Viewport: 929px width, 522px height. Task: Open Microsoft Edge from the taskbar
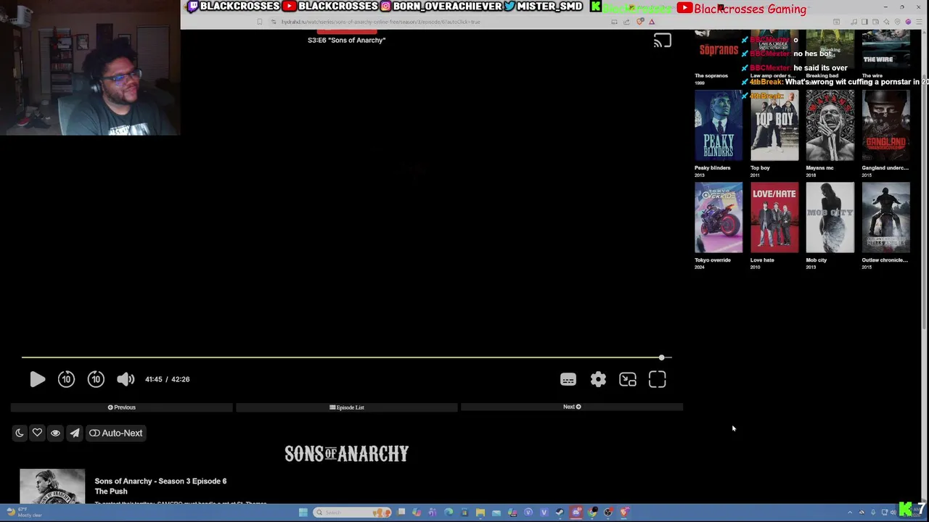pyautogui.click(x=449, y=513)
